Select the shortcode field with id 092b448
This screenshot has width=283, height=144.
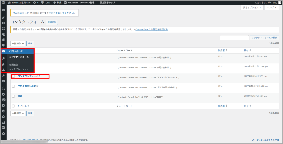pos(147,87)
